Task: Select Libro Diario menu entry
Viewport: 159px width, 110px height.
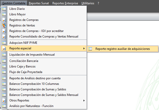Action: click(44, 9)
